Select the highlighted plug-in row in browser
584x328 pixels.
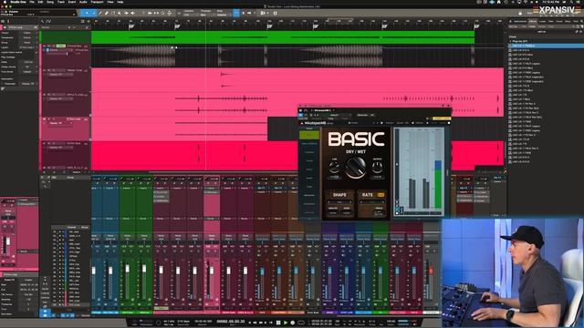coord(546,46)
